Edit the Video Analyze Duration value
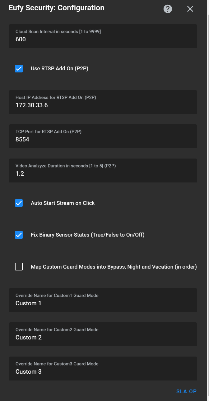Viewport: 209px width, 401px height. point(103,170)
